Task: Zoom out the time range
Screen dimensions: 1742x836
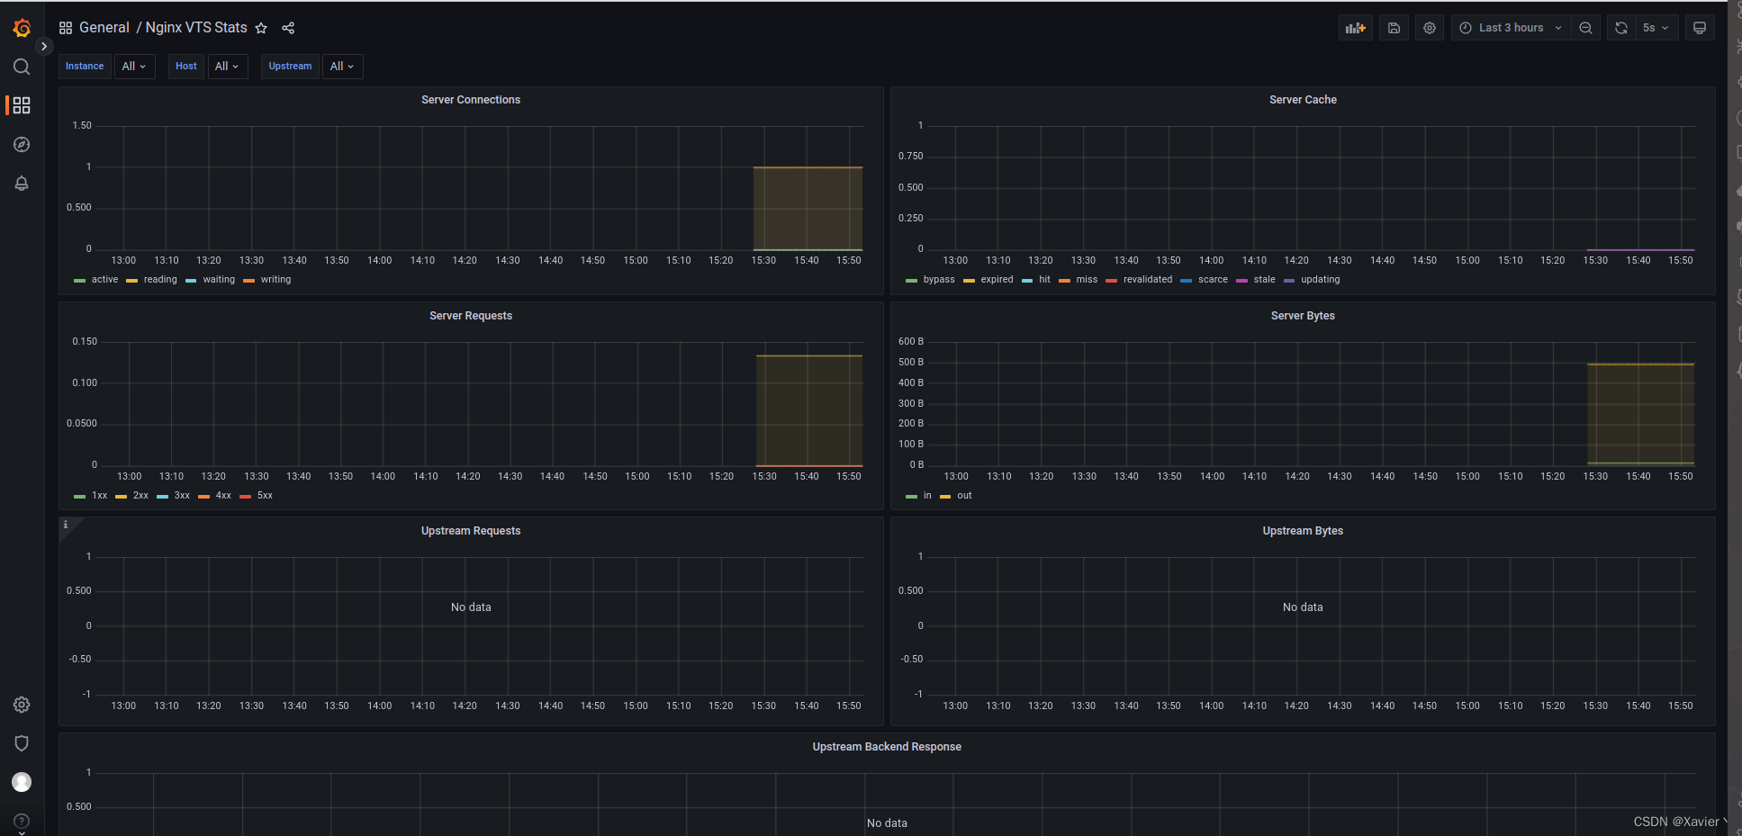Action: pos(1585,28)
